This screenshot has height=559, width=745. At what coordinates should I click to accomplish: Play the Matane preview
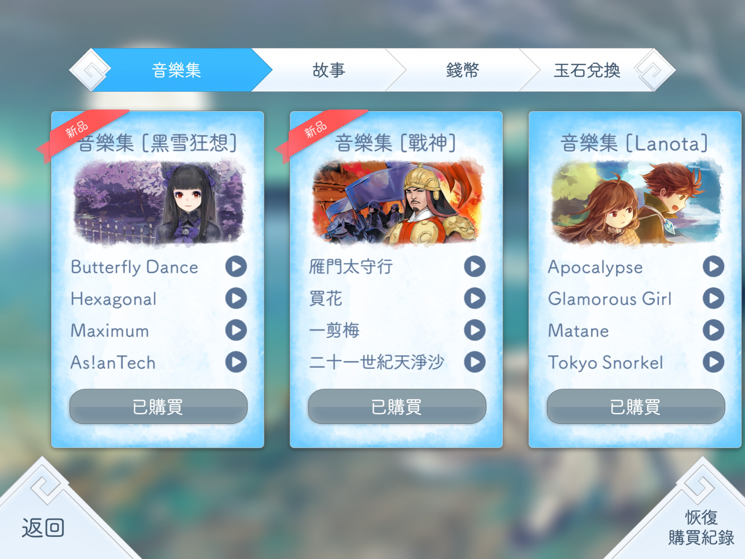(x=713, y=330)
